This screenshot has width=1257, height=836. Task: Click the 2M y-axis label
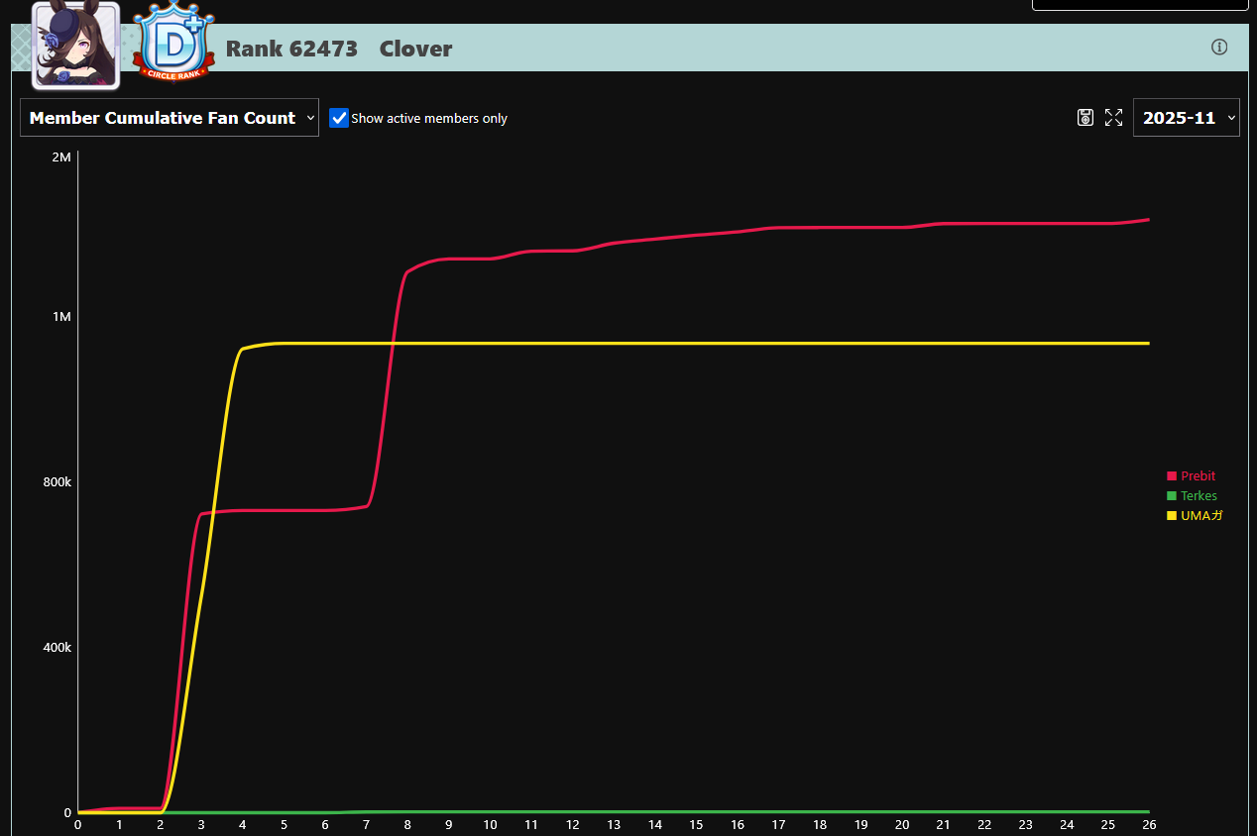click(61, 157)
